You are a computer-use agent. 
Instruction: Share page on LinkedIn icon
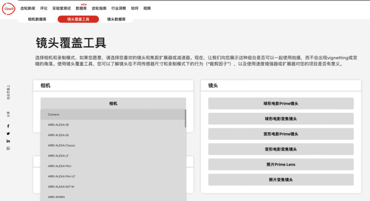pos(8,141)
